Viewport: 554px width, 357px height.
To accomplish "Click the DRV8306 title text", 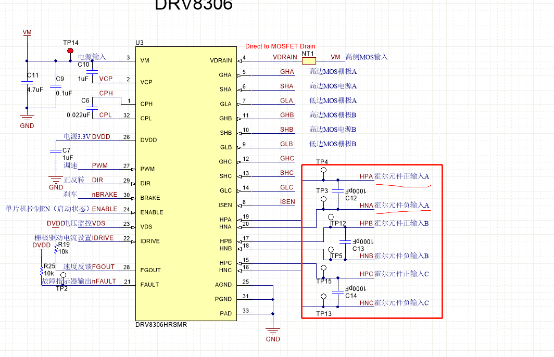I will click(x=194, y=5).
